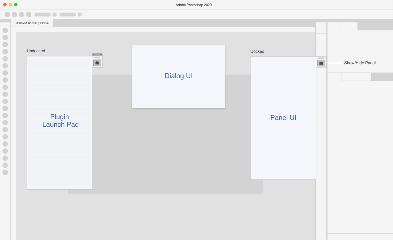
Task: Click the square icon at the end of the options bar
Action: 79,14
